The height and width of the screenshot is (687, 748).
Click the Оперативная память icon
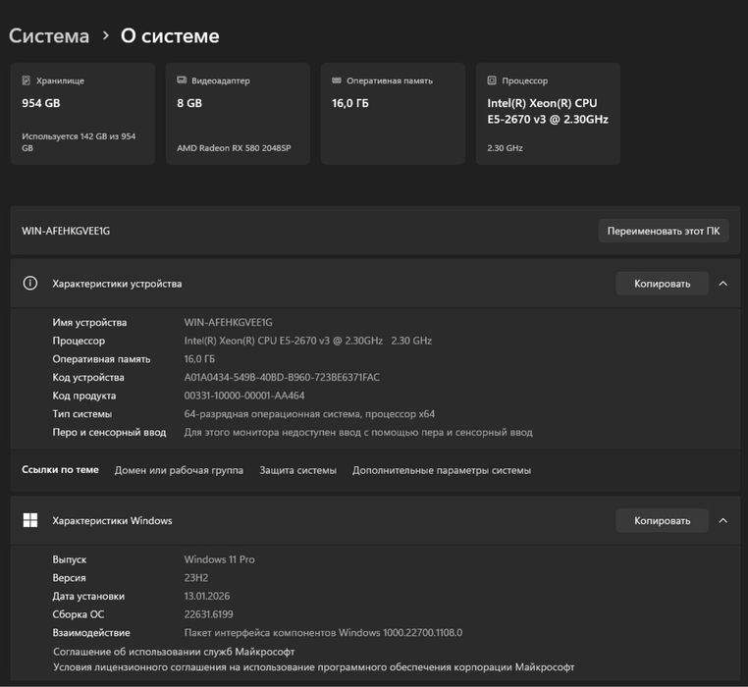point(337,80)
